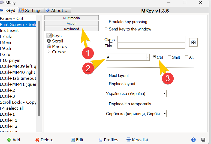Click the Class input field
Viewport: 211px width, 144px height.
click(x=151, y=39)
